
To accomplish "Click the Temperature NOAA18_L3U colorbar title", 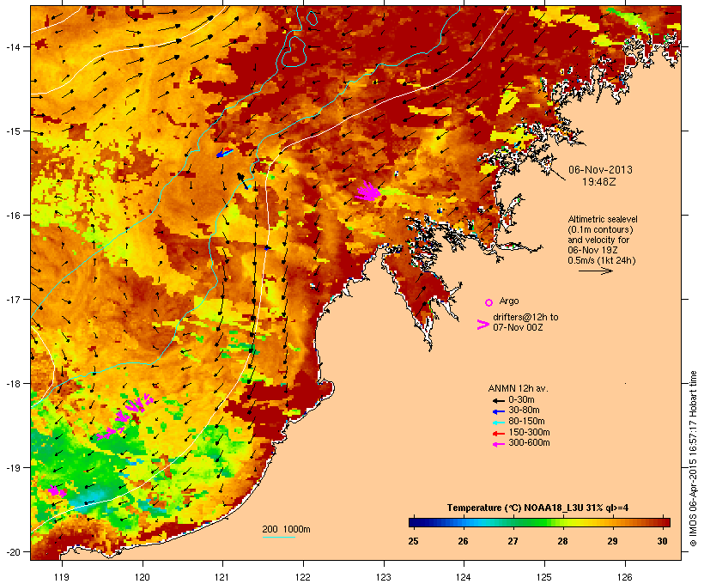I will (537, 508).
